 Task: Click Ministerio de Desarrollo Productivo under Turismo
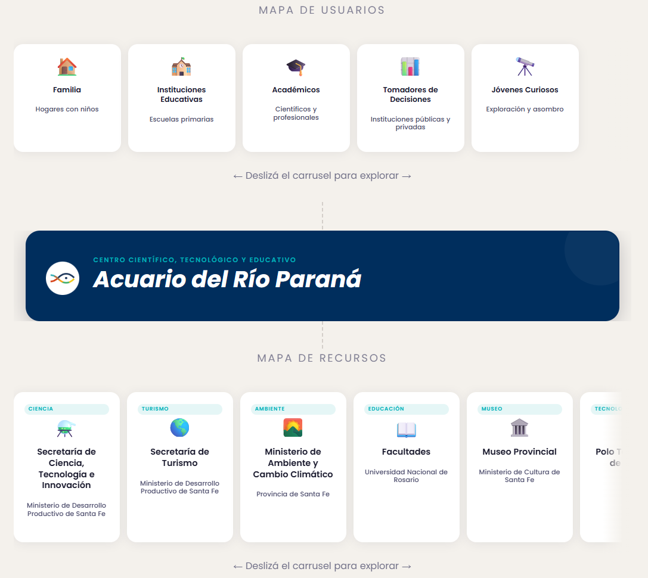coord(180,487)
